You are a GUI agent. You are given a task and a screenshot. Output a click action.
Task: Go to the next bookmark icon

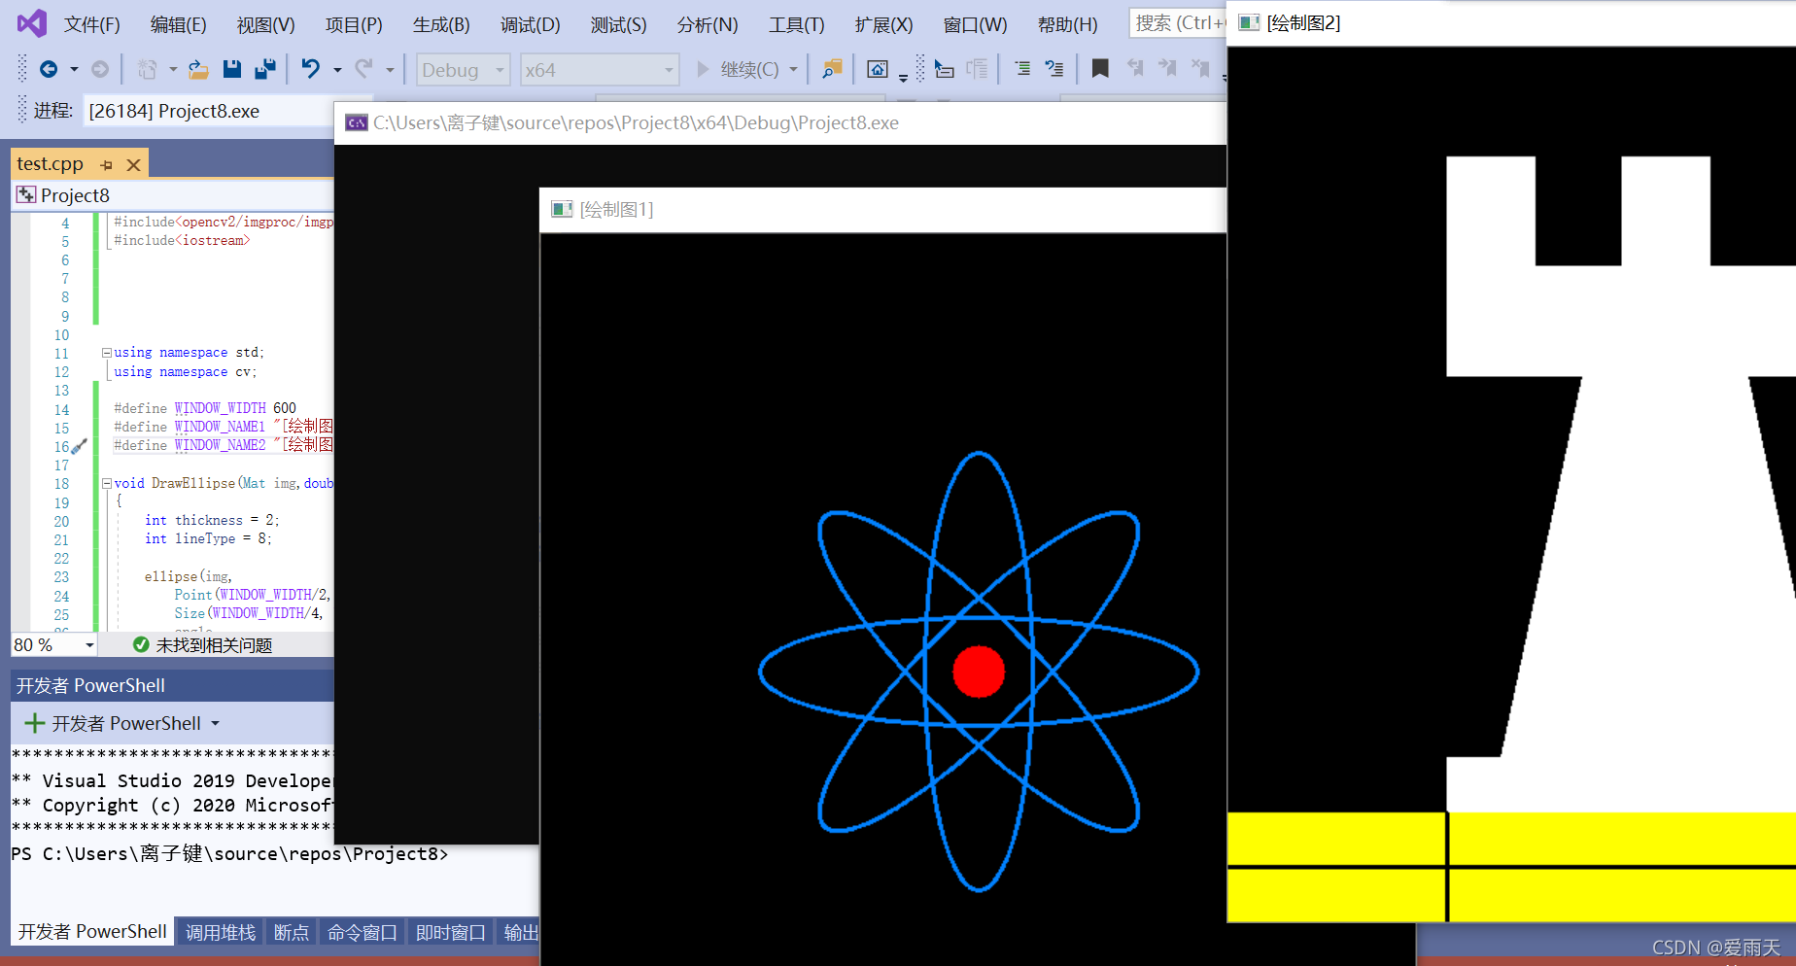pyautogui.click(x=1167, y=69)
